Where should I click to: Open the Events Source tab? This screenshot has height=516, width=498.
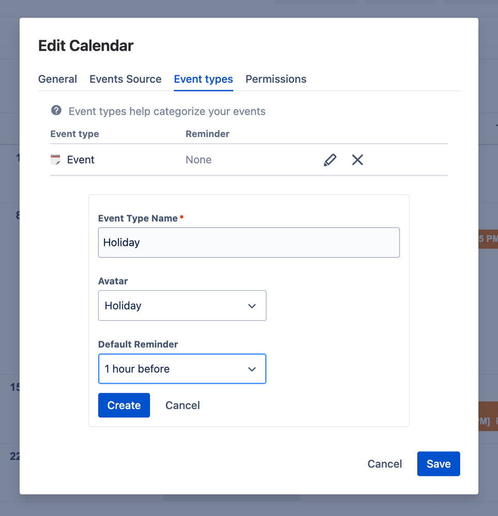(x=126, y=79)
